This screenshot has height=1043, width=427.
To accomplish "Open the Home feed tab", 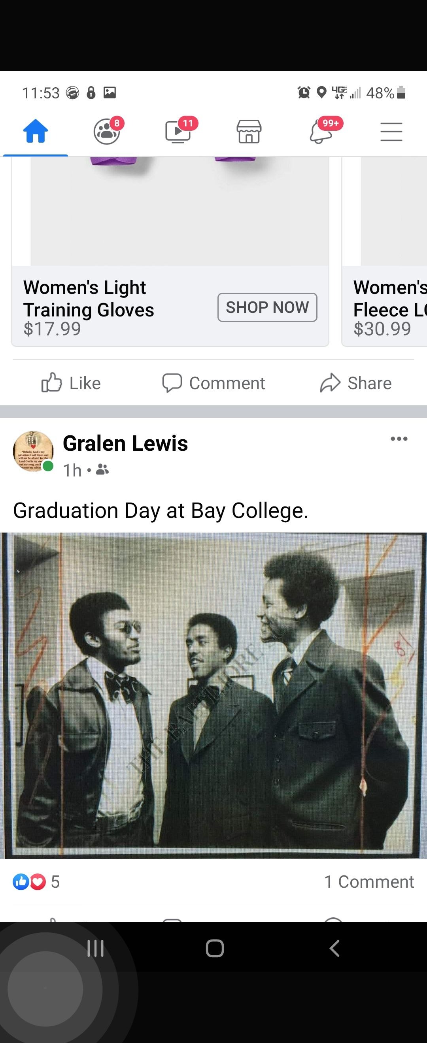I will 36,132.
